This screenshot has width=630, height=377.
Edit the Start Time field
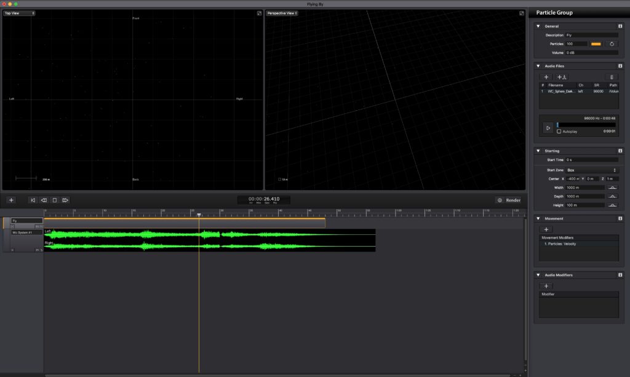pos(592,160)
